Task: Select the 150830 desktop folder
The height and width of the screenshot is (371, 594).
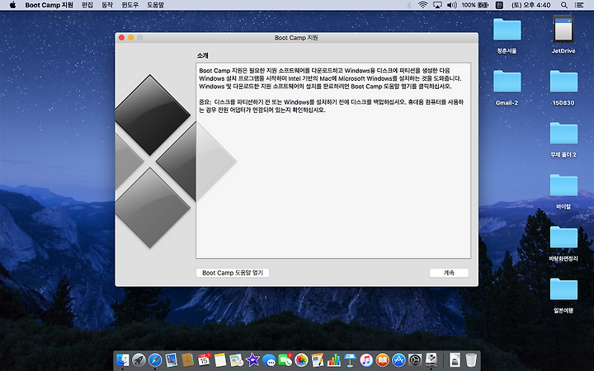Action: pyautogui.click(x=563, y=82)
